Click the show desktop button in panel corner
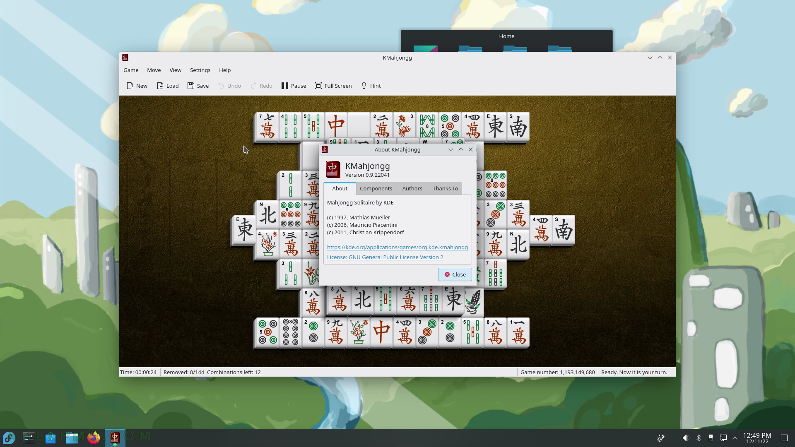Image resolution: width=795 pixels, height=447 pixels. (784, 437)
